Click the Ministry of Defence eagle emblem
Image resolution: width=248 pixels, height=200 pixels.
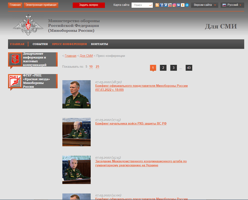(28, 25)
